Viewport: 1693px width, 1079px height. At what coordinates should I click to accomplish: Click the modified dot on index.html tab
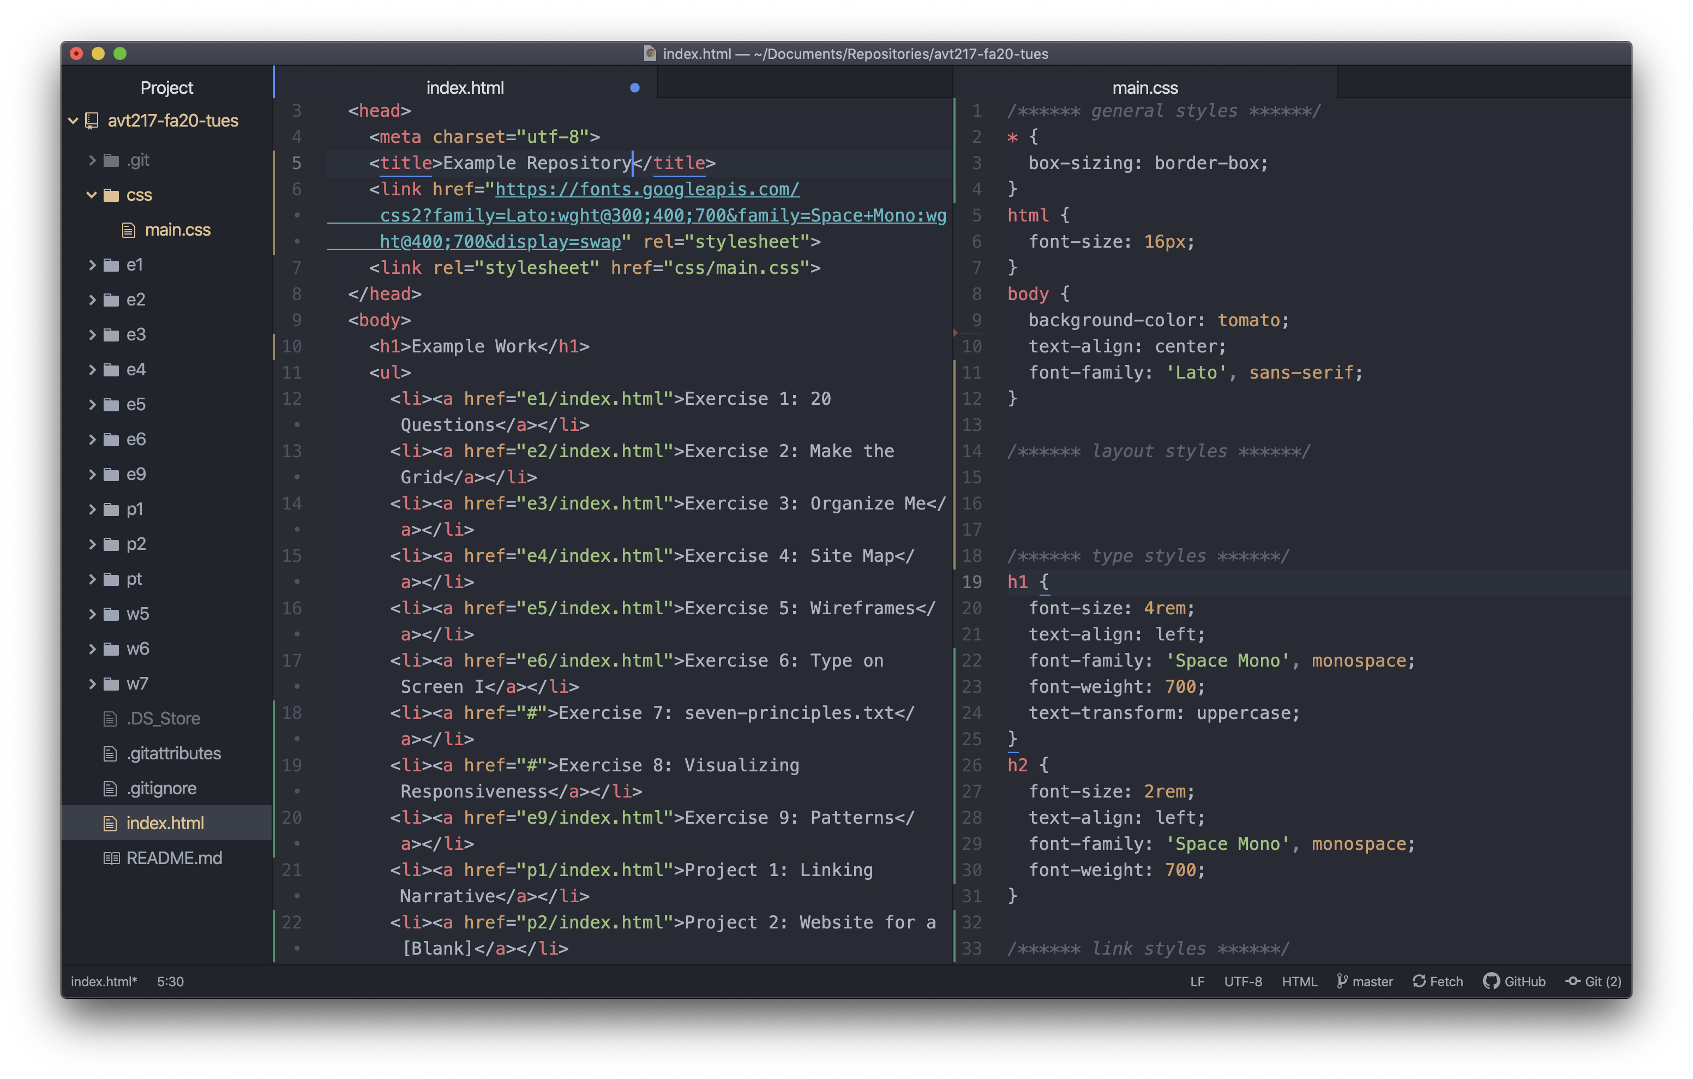[635, 88]
